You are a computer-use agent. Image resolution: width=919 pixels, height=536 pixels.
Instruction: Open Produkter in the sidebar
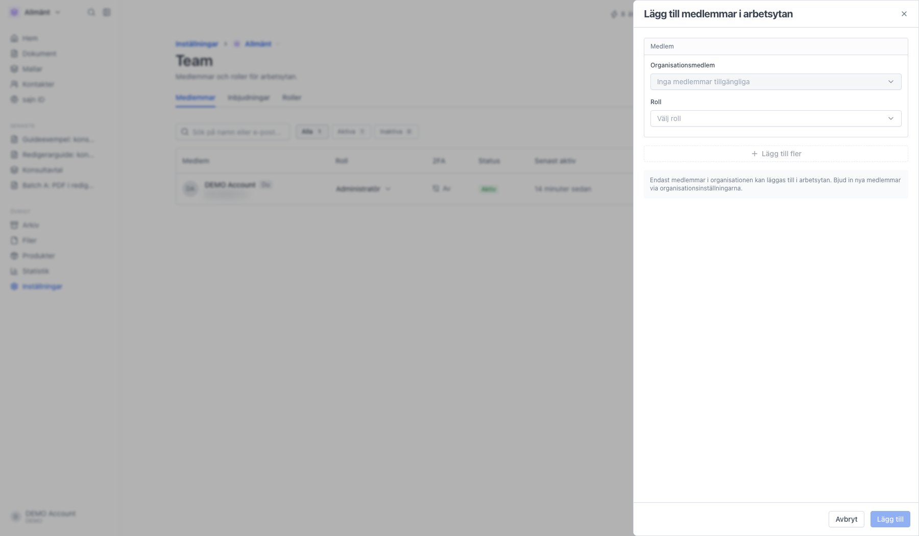[x=33, y=256]
